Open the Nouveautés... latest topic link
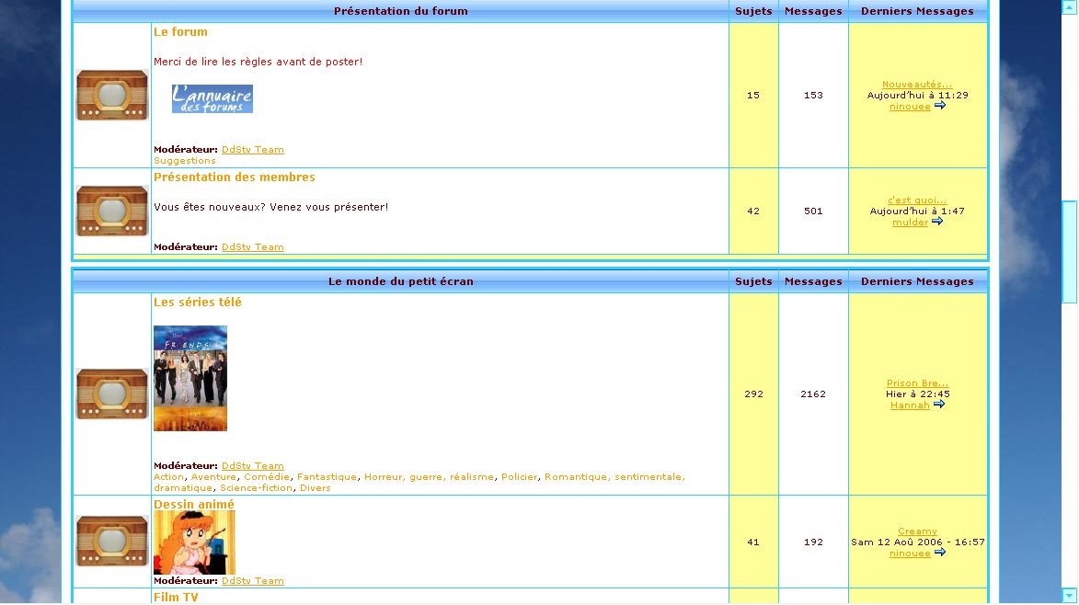The image size is (1079, 605). [x=917, y=85]
